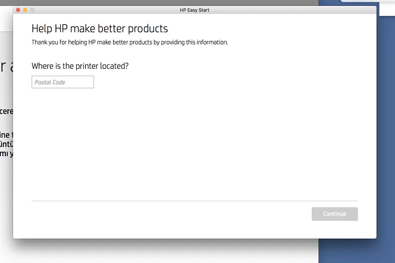The image size is (395, 263).
Task: Click the greyed-out zoom window button
Action: (x=32, y=10)
